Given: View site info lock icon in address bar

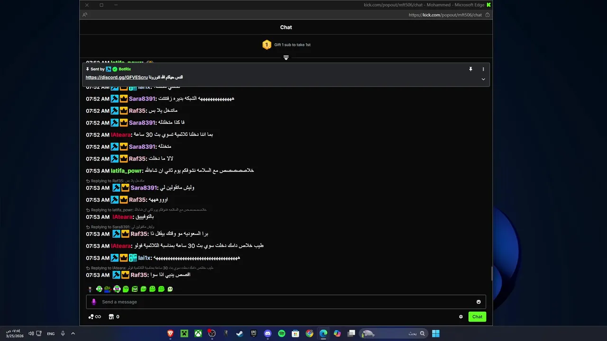Looking at the screenshot, I should (487, 15).
